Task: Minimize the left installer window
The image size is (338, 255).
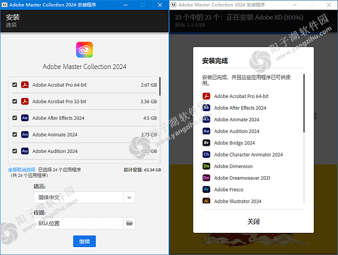Action: pyautogui.click(x=126, y=5)
